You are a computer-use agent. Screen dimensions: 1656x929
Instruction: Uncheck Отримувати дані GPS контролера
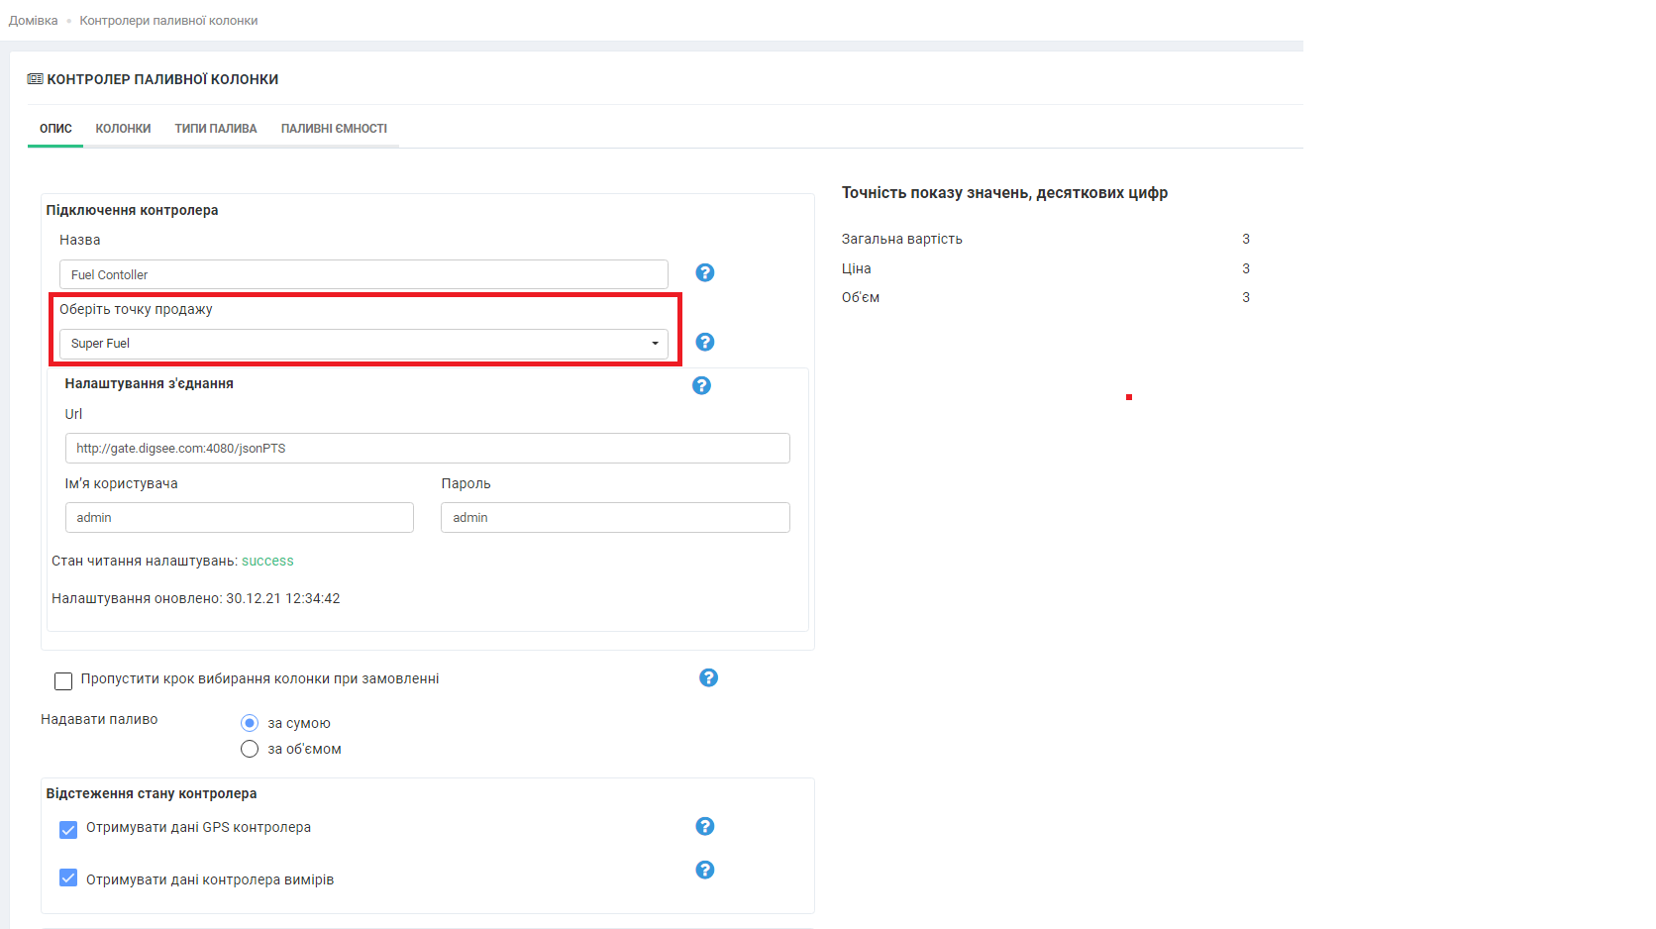pos(68,829)
